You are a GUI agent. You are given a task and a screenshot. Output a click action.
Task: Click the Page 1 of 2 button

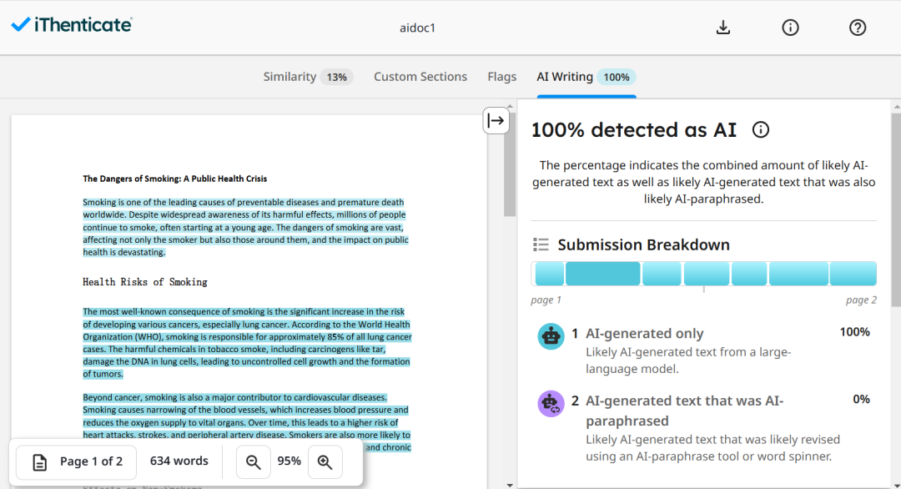(x=77, y=462)
